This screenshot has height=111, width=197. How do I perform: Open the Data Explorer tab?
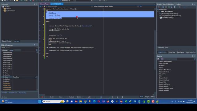point(181,52)
